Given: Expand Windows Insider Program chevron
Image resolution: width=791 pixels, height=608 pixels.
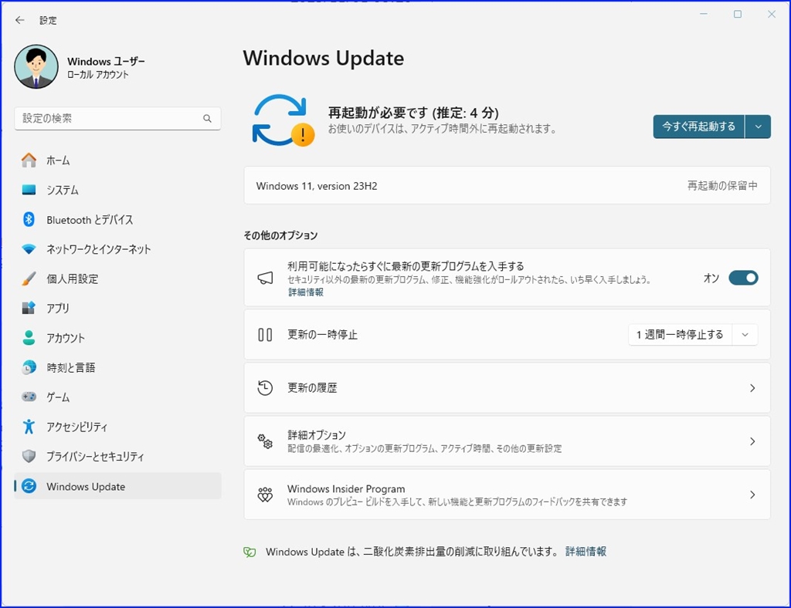Looking at the screenshot, I should click(x=752, y=495).
